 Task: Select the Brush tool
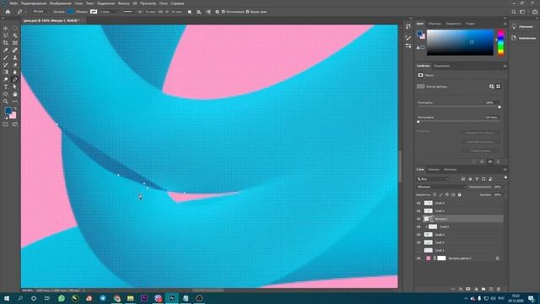tap(6, 57)
